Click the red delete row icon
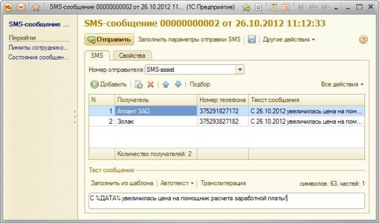Screen dimensions: 379x223 (150, 85)
